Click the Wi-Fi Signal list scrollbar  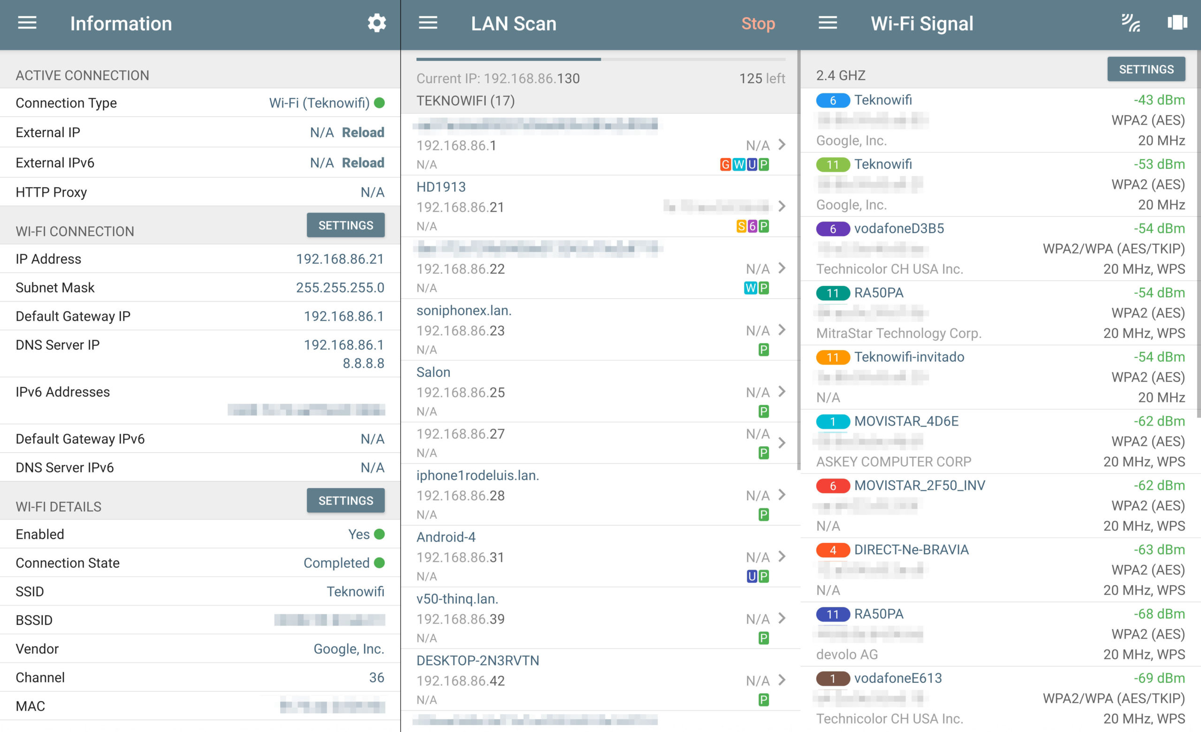[1199, 234]
